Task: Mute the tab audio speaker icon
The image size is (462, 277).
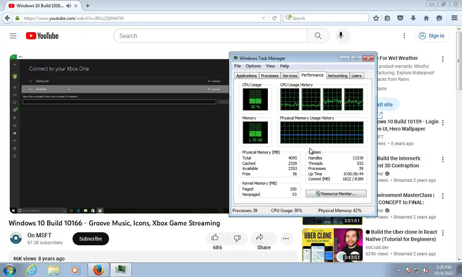Action: 69,6
